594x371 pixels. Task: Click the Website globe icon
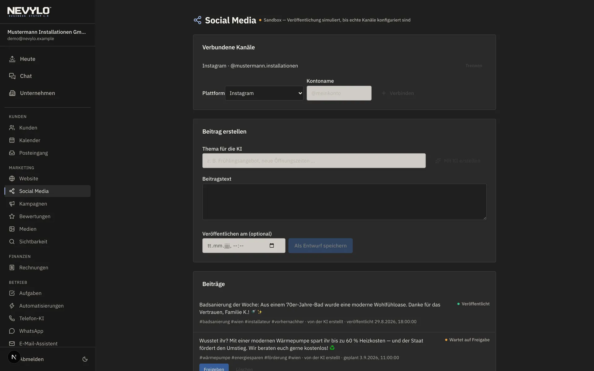click(x=12, y=178)
